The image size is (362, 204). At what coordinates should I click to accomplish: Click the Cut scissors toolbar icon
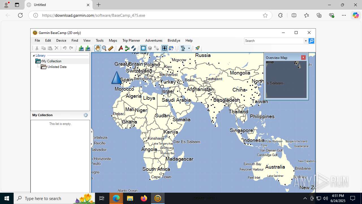pos(37,48)
